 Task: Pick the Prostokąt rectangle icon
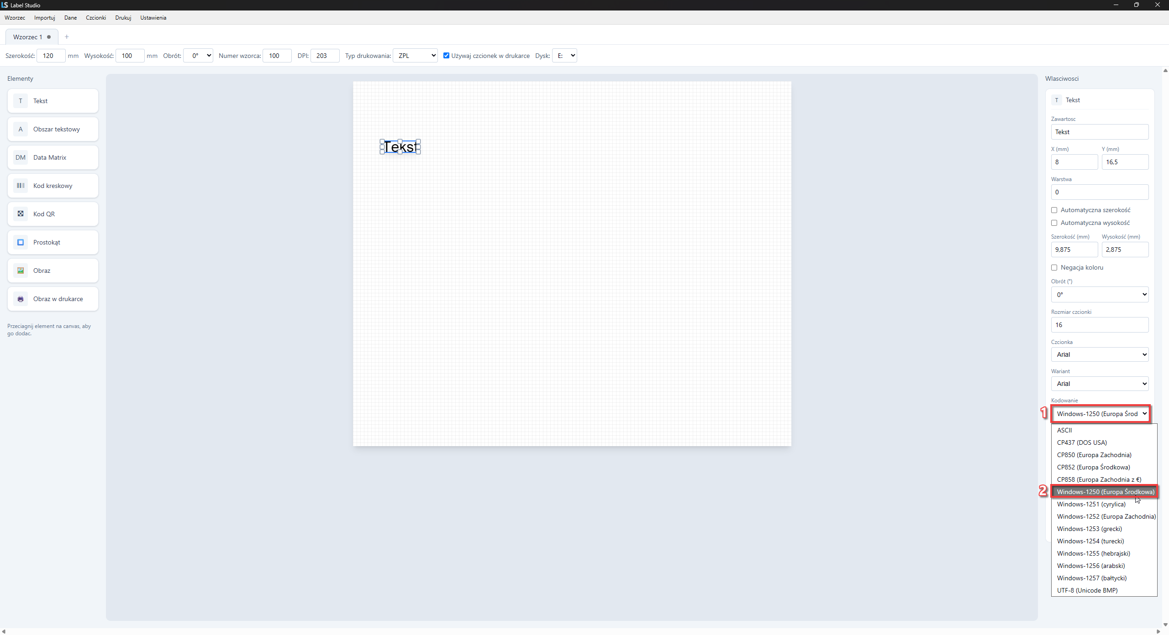point(21,242)
